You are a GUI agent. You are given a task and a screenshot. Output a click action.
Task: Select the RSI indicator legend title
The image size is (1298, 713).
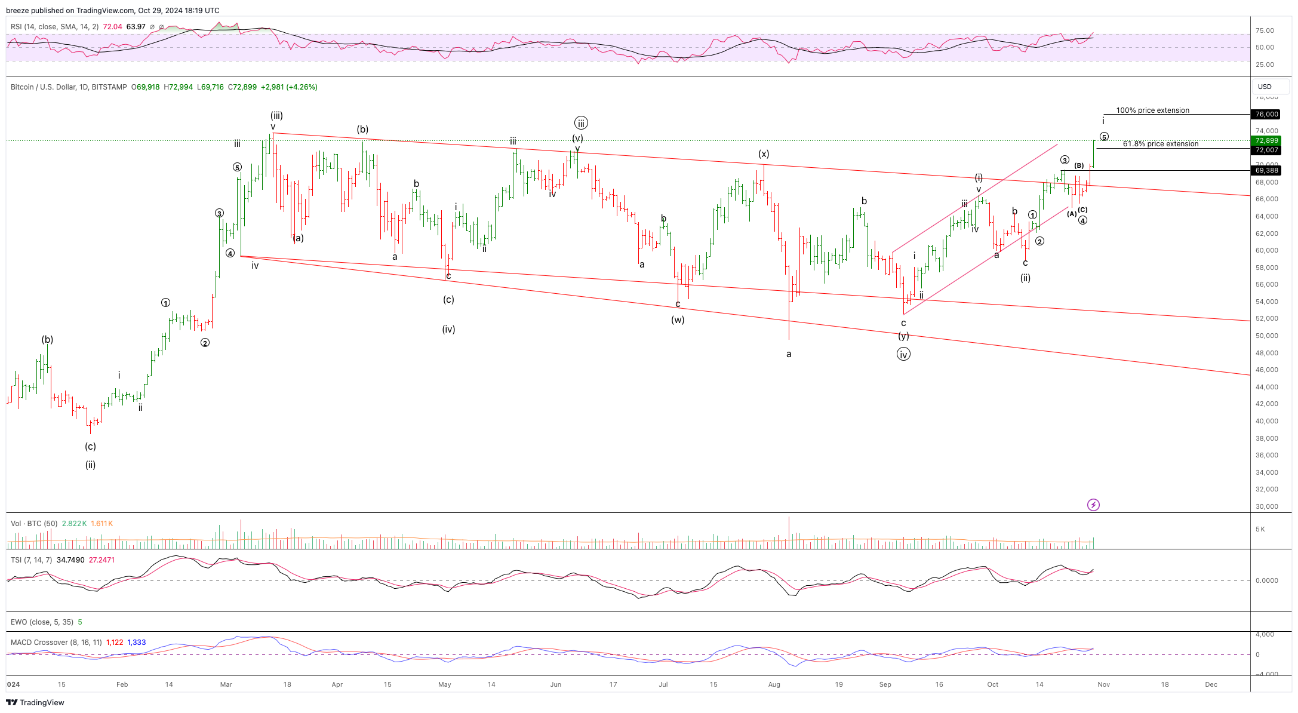coord(54,27)
